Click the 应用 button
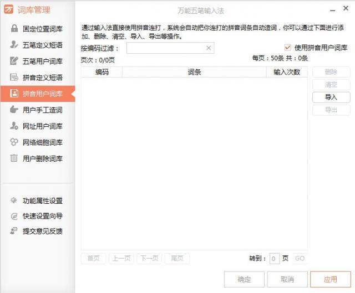Viewport: 355px width, 293px height. pyautogui.click(x=331, y=280)
